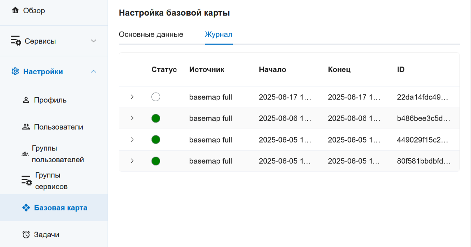Switch to the Основные данные tab

click(151, 34)
